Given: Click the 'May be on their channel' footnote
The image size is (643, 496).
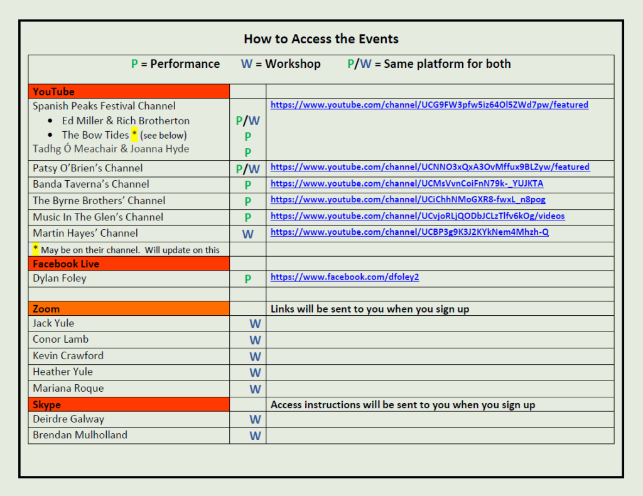Looking at the screenshot, I should click(126, 250).
